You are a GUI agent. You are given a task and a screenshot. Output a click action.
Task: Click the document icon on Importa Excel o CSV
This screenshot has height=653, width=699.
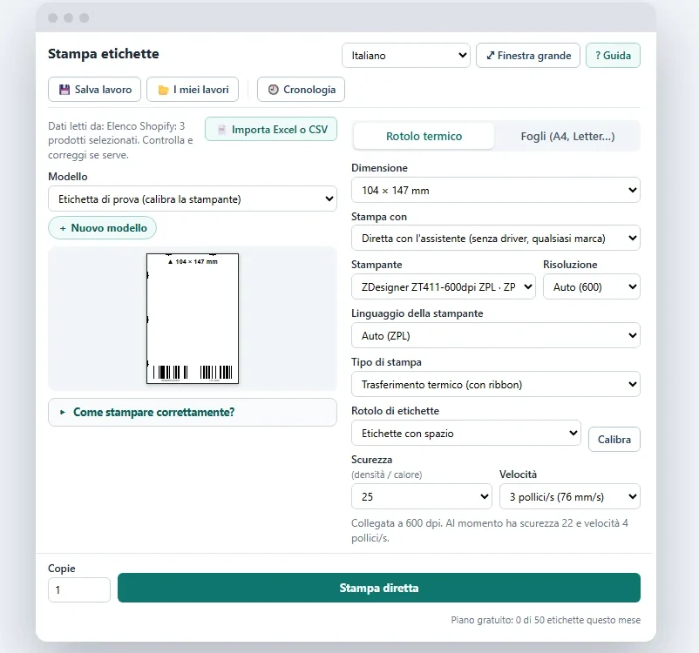point(221,130)
